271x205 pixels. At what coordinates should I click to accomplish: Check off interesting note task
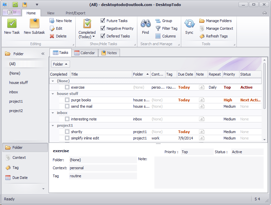coord(67,119)
